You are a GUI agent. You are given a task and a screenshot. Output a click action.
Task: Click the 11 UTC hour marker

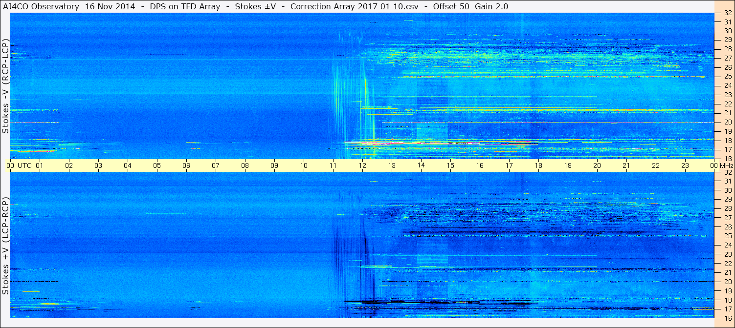click(x=333, y=165)
